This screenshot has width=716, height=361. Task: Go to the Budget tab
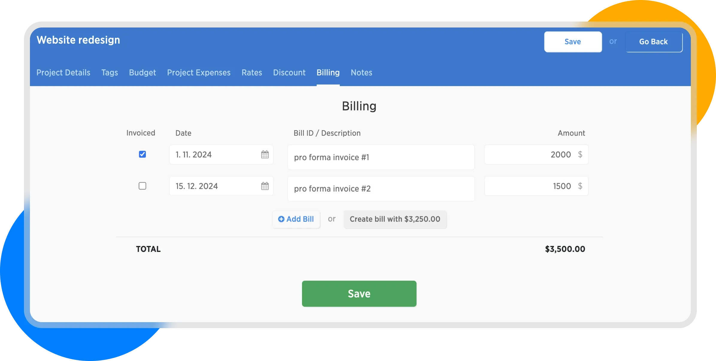tap(142, 73)
